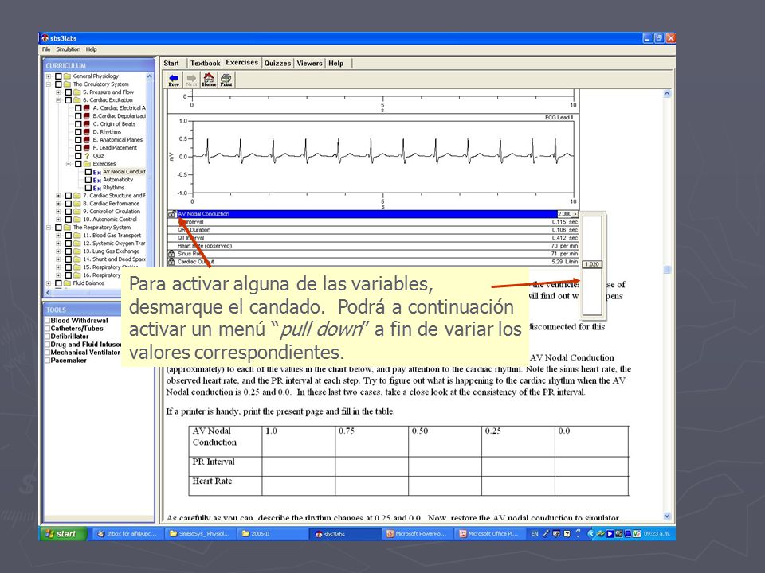Click the book icon for D. Rhythms
The width and height of the screenshot is (765, 573).
click(x=87, y=131)
